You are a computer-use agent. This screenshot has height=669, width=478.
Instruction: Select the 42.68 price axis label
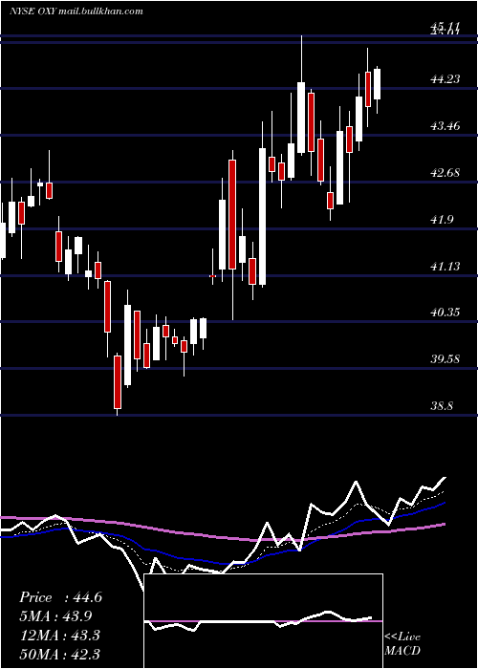[445, 173]
